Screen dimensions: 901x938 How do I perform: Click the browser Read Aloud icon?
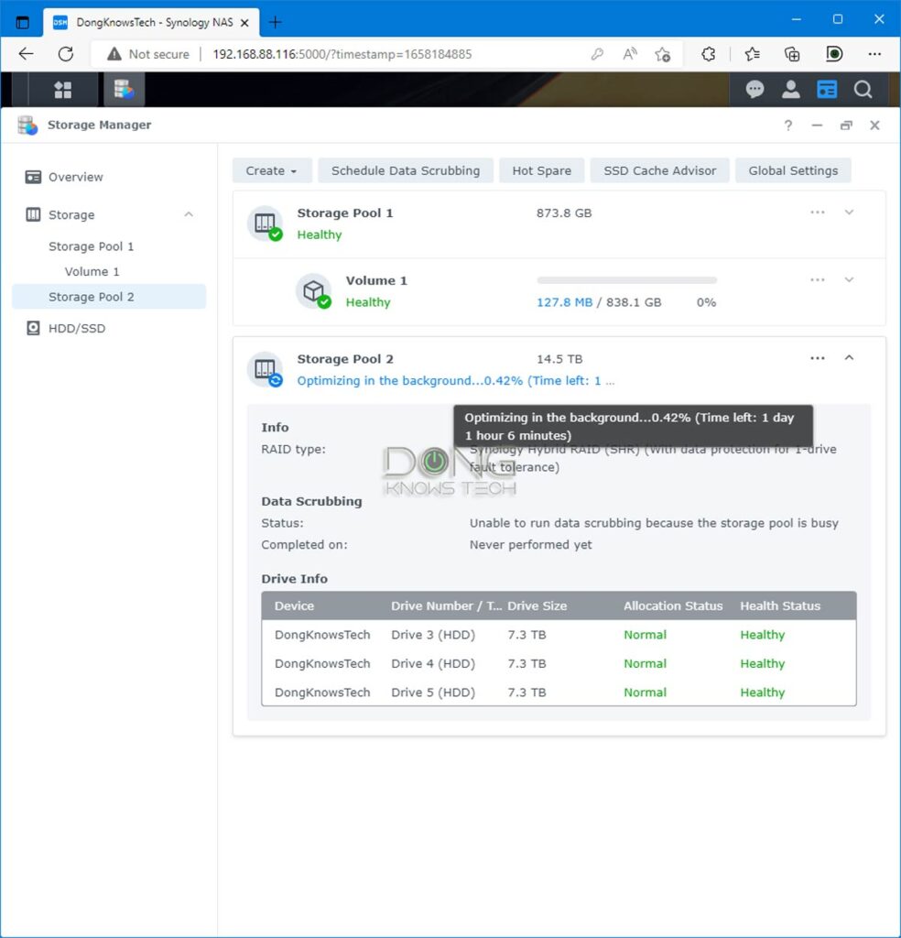[x=630, y=54]
